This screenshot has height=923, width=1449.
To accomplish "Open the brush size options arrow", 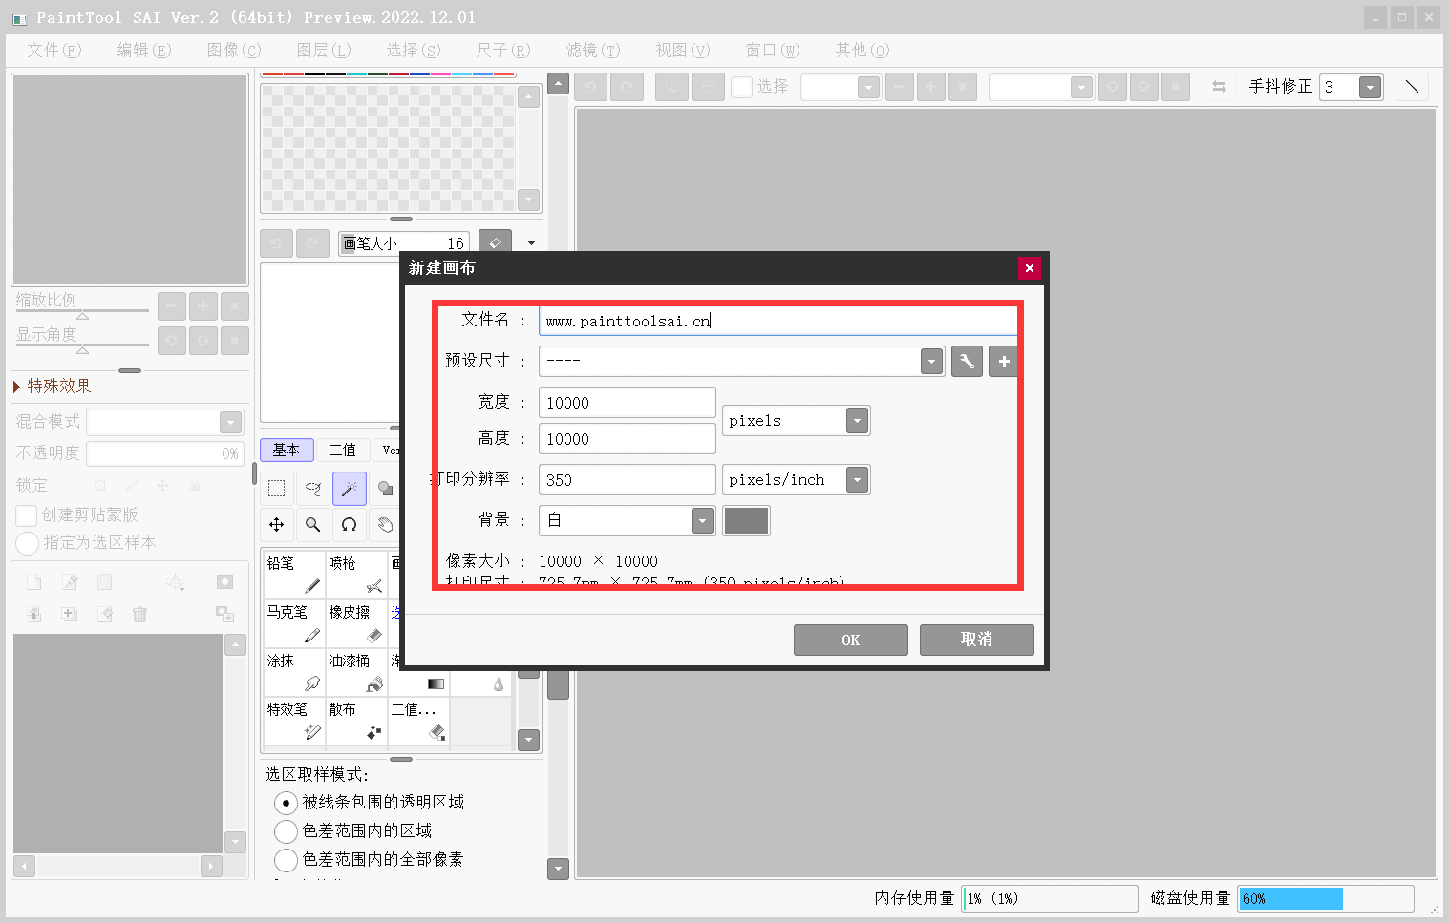I will click(x=531, y=242).
